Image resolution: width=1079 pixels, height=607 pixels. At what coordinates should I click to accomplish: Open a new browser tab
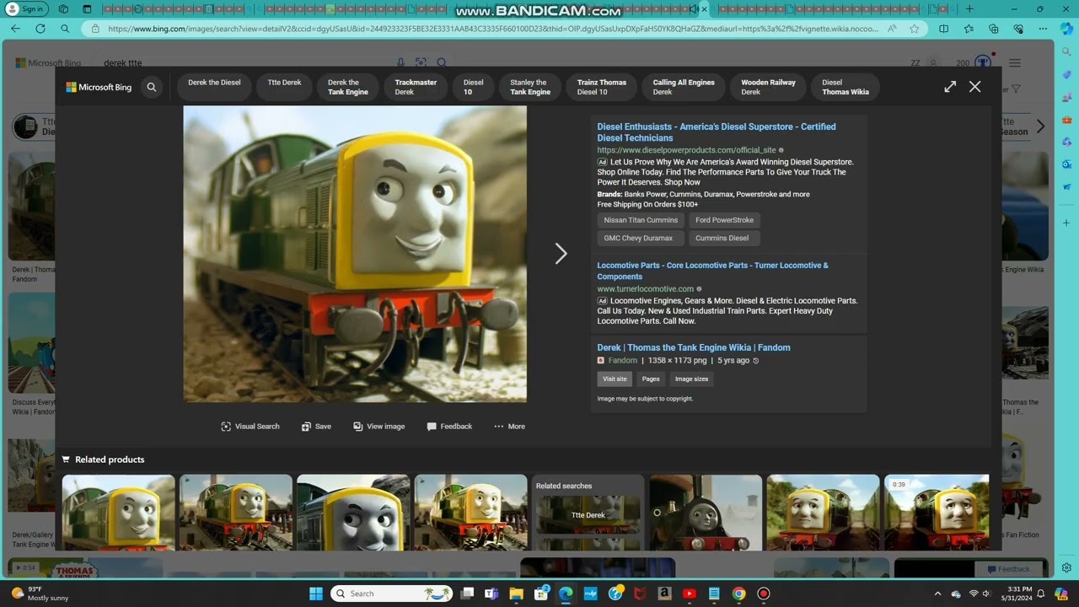(x=969, y=9)
